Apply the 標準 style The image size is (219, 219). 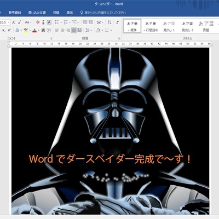click(x=132, y=26)
